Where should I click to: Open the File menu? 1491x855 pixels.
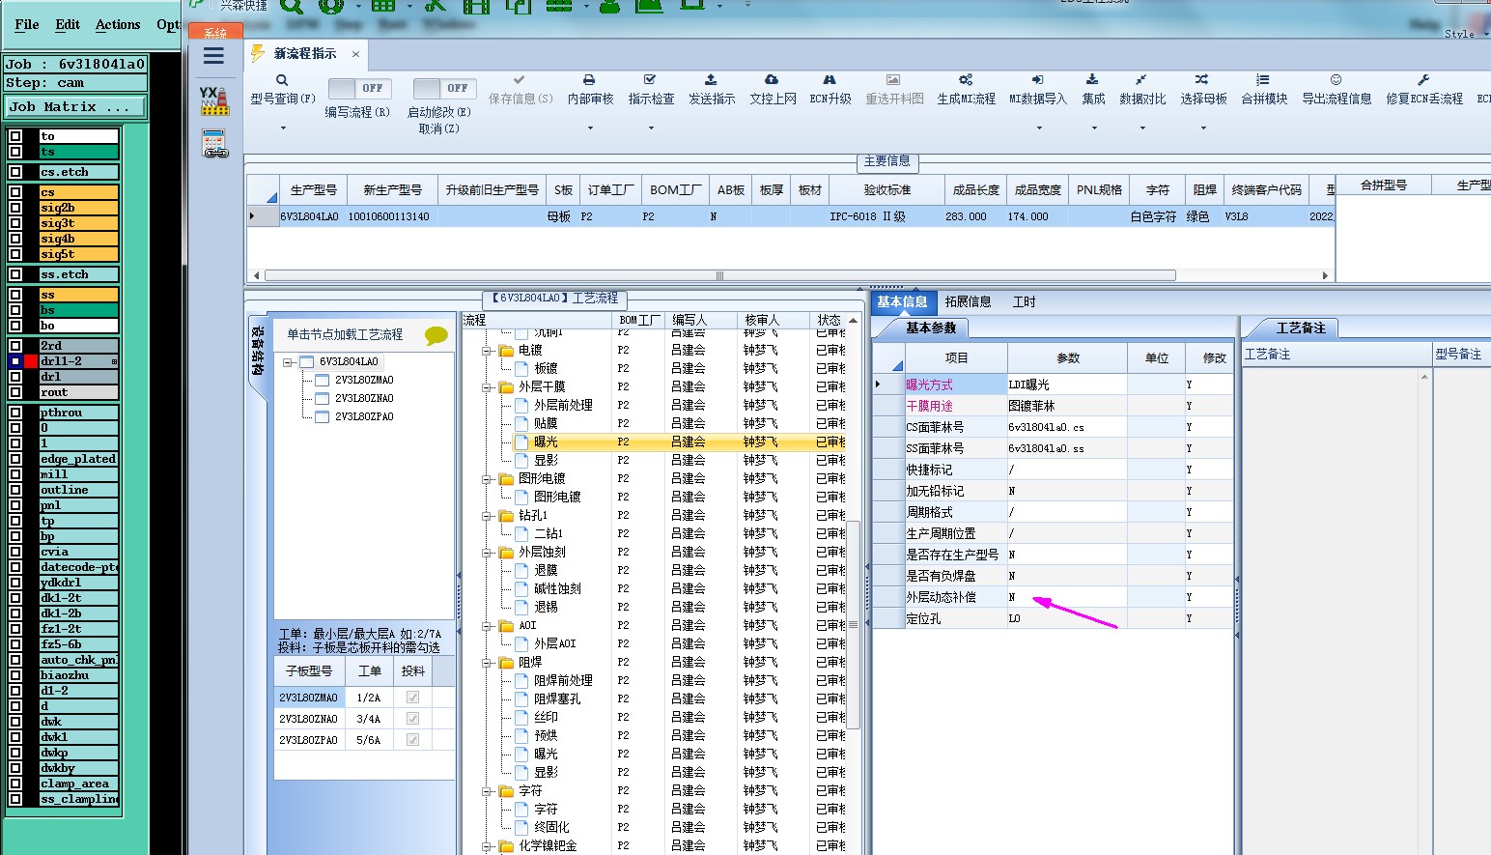(x=27, y=24)
